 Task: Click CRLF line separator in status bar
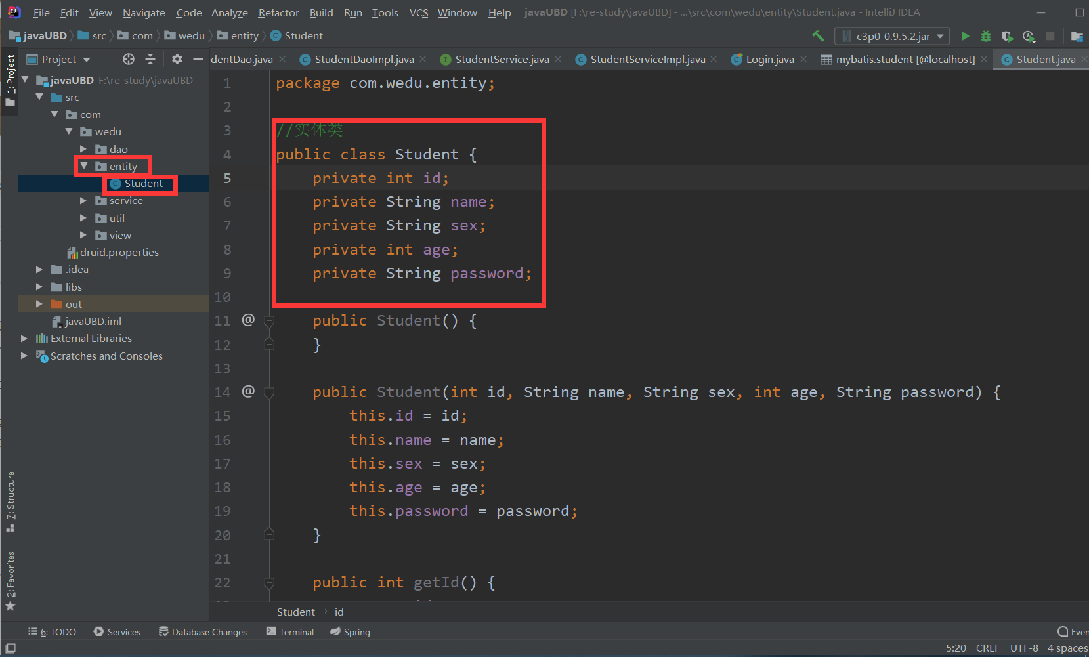tap(987, 648)
